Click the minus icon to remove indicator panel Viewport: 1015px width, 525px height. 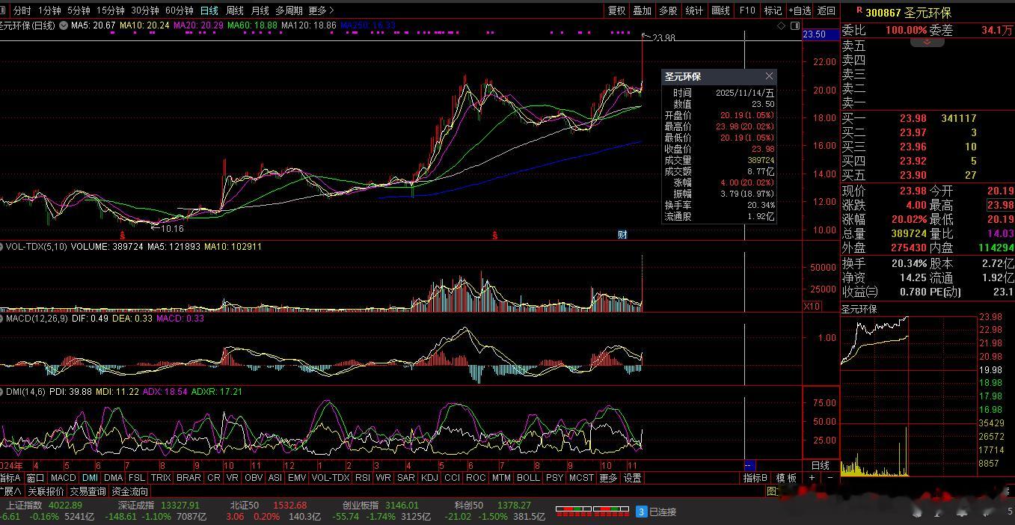tap(830, 478)
